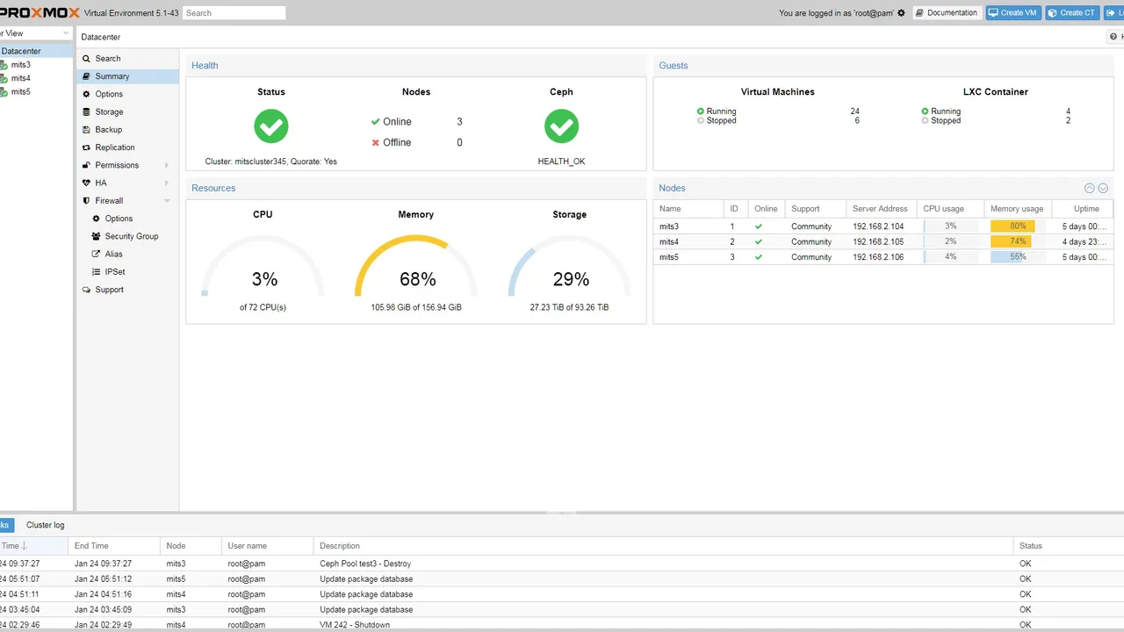Select the 'Ceph Pool test3 - Destroy' task row
Image resolution: width=1124 pixels, height=632 pixels.
[x=562, y=564]
